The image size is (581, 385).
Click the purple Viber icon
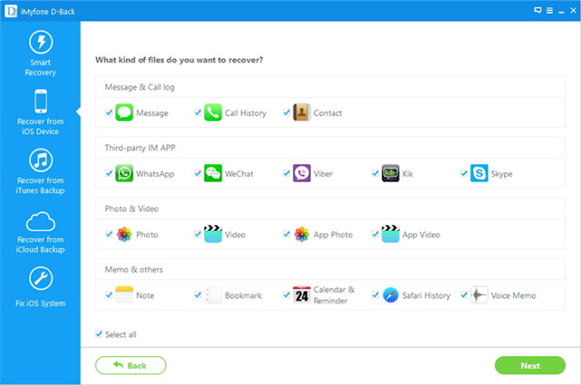click(301, 173)
